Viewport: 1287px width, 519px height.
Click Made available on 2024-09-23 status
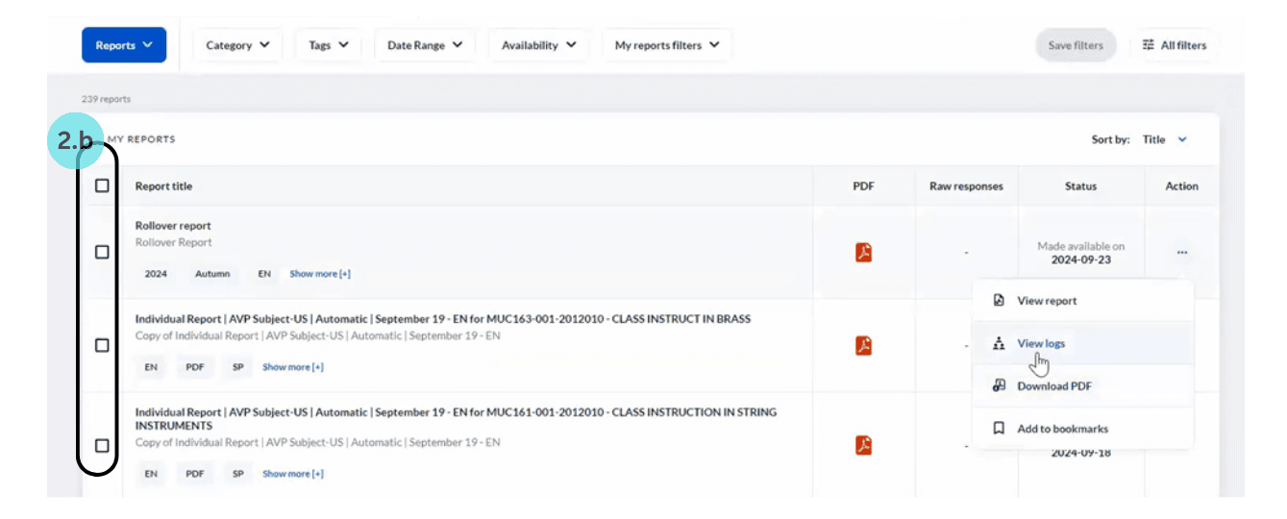1080,253
